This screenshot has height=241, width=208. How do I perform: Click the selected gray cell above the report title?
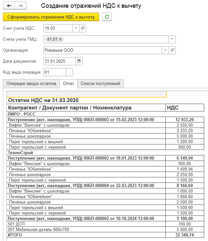pyautogui.click(x=87, y=94)
